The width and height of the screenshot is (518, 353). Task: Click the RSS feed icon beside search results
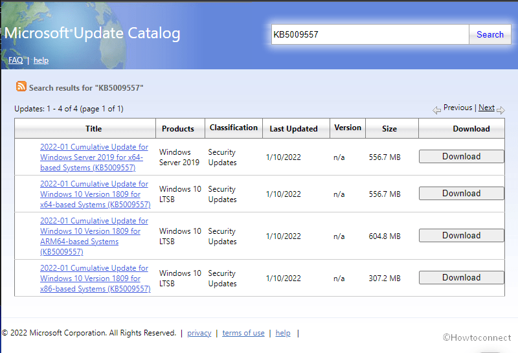coord(21,87)
